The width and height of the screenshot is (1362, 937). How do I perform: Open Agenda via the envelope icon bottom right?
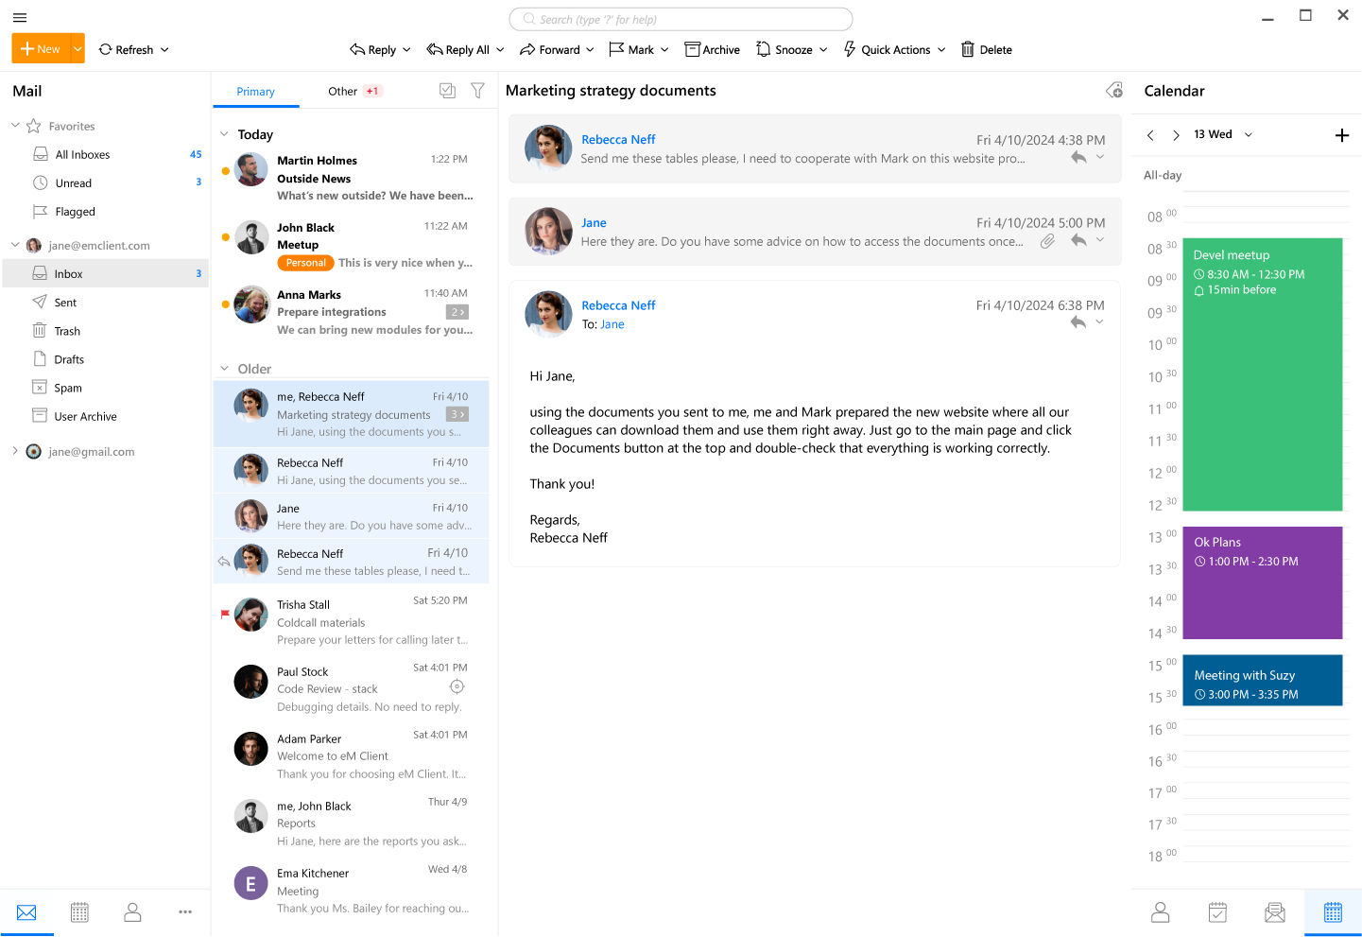(x=1274, y=911)
